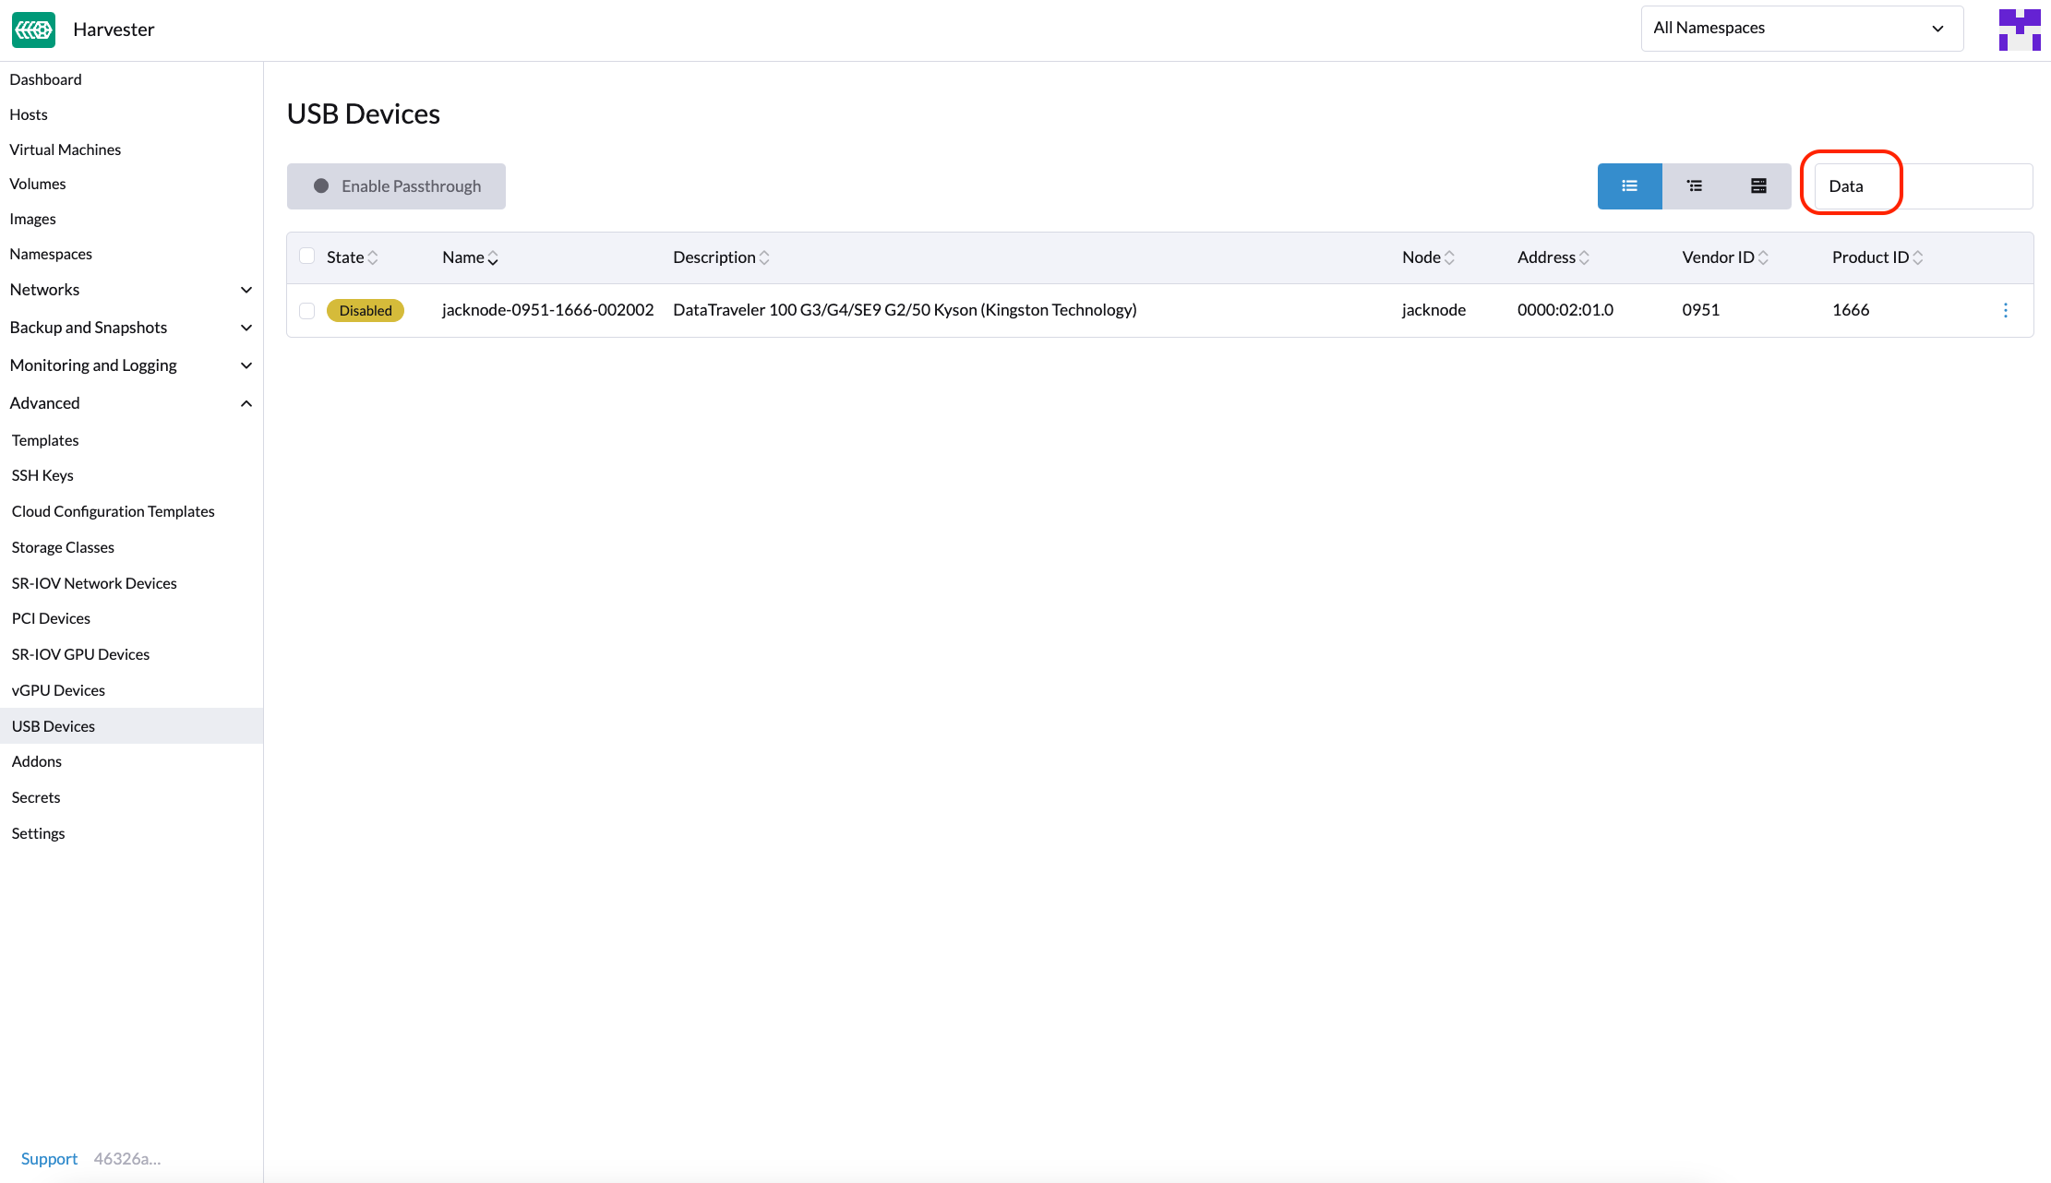Check the jacknode-0951-1666-002002 row checkbox
Screen dimensions: 2051x1183
tap(307, 311)
